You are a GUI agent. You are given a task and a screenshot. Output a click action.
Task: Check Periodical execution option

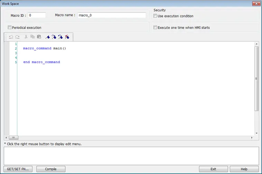point(10,27)
